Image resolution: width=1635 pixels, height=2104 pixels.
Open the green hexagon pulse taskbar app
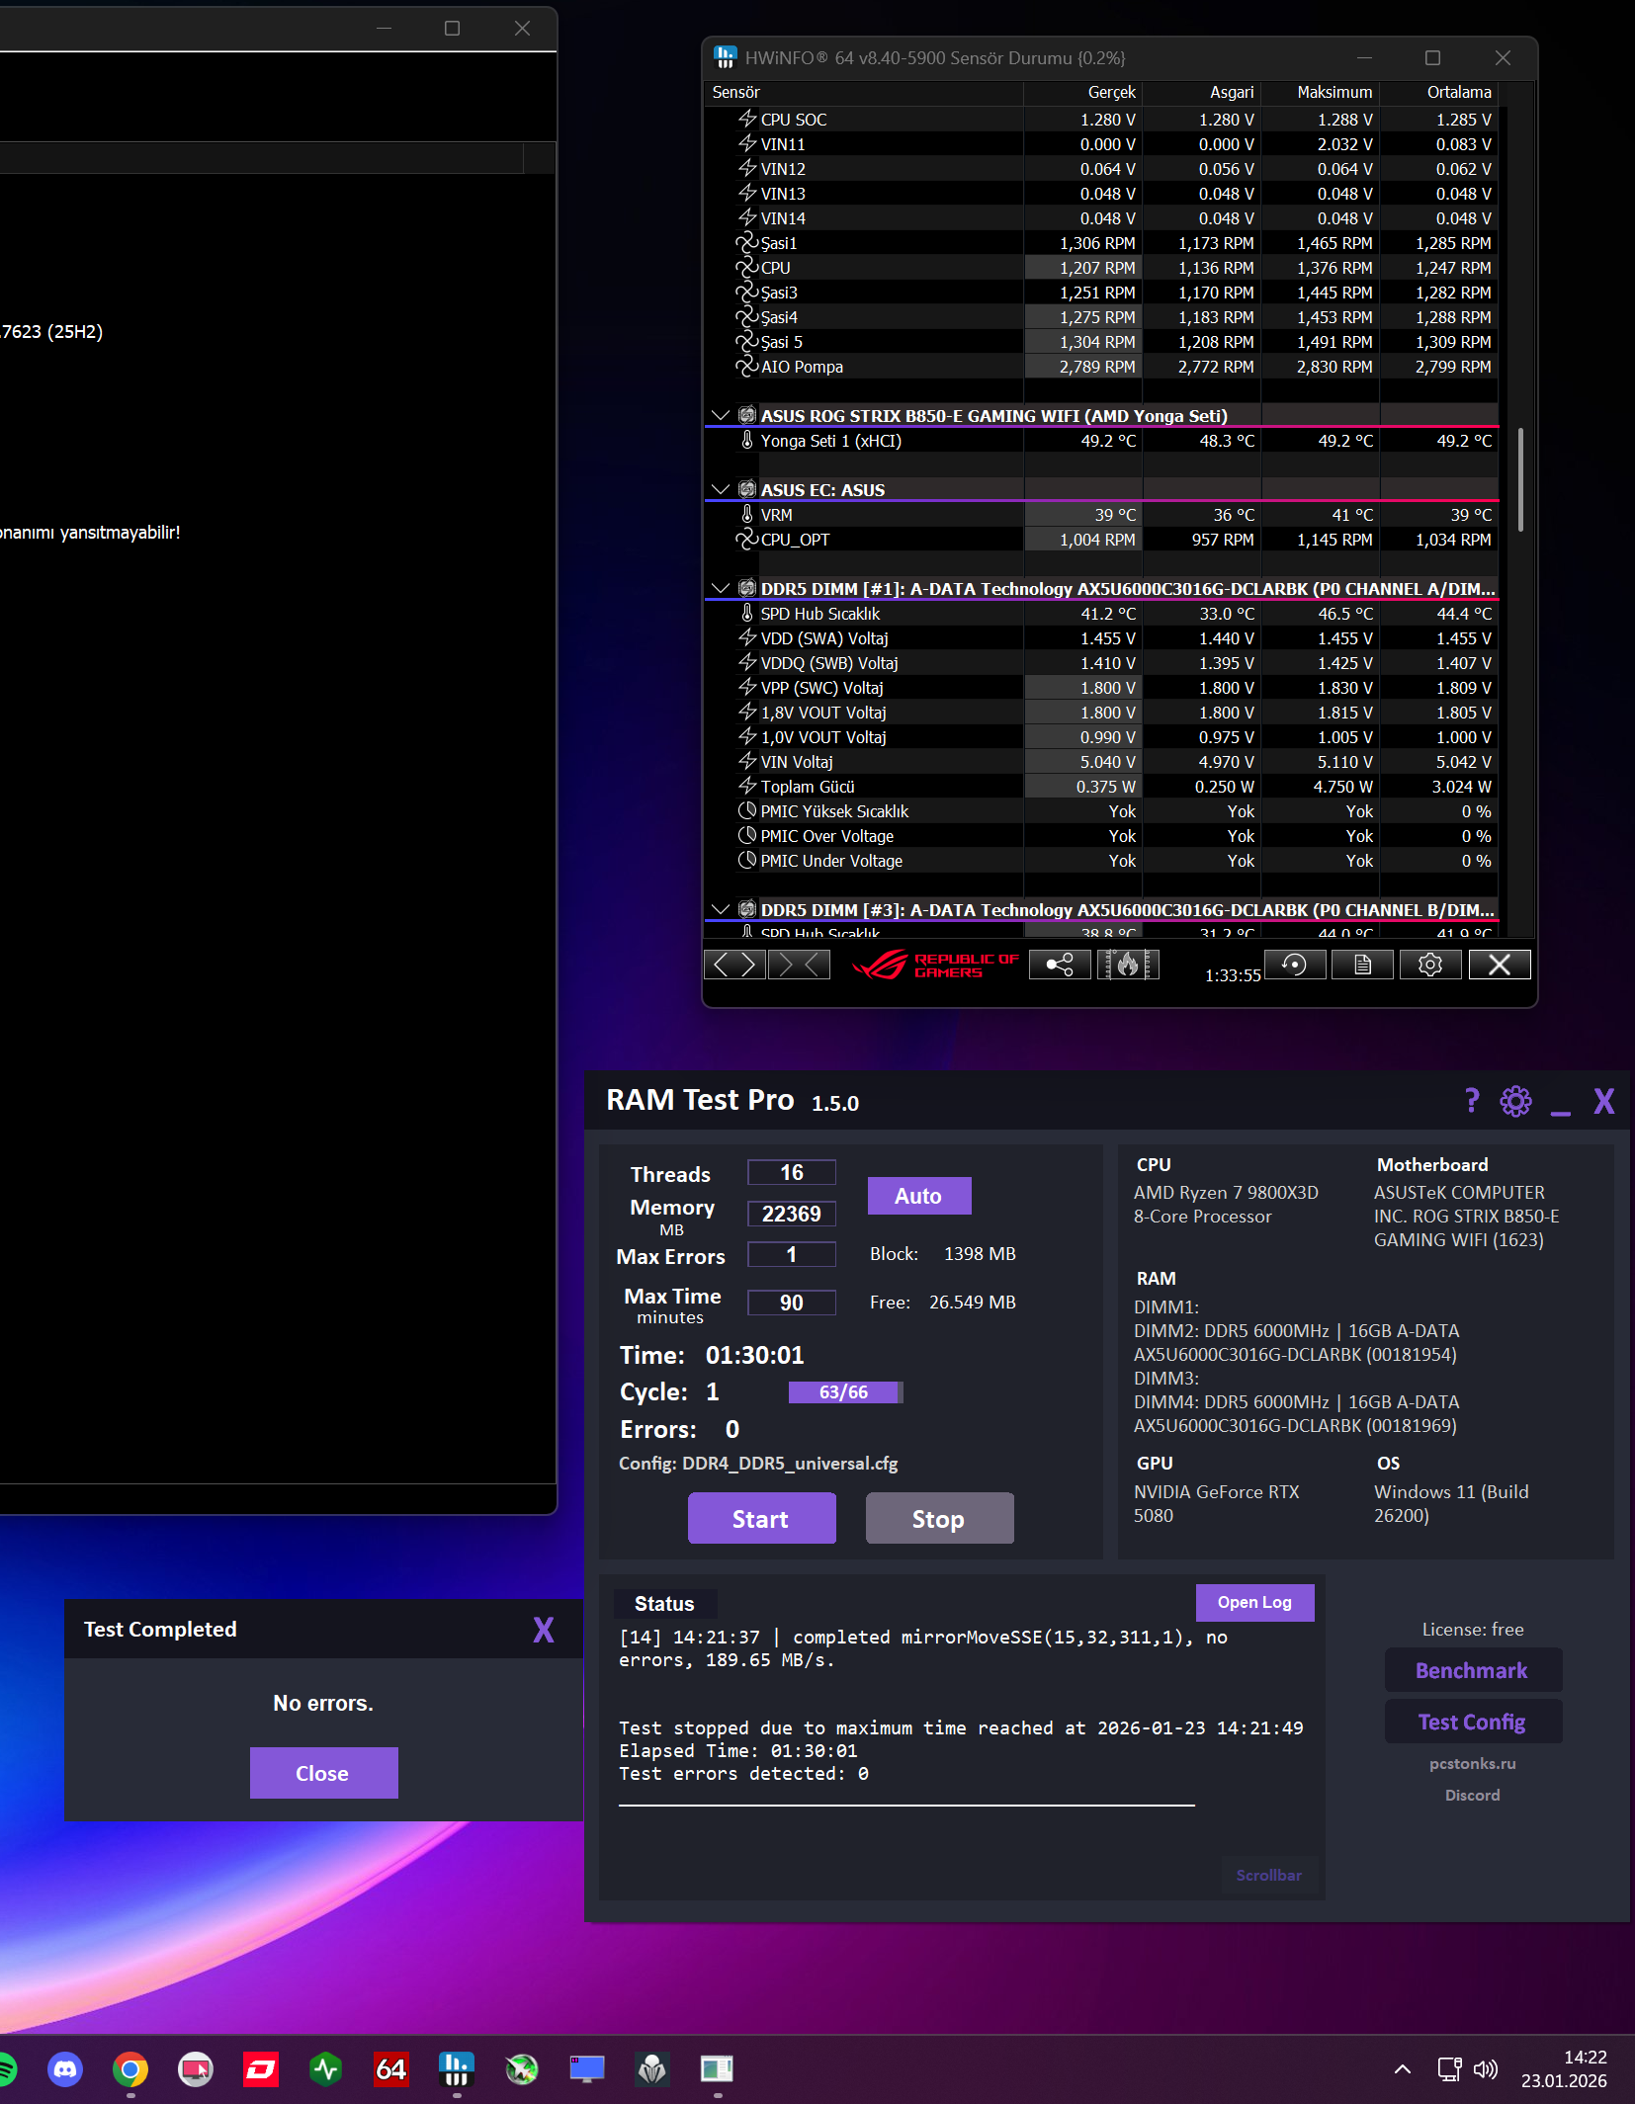coord(326,2068)
